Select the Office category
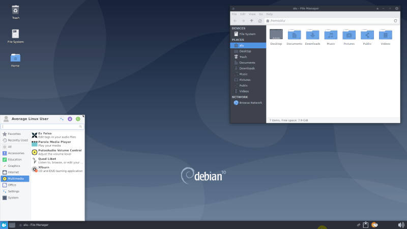This screenshot has width=407, height=229. [x=15, y=185]
